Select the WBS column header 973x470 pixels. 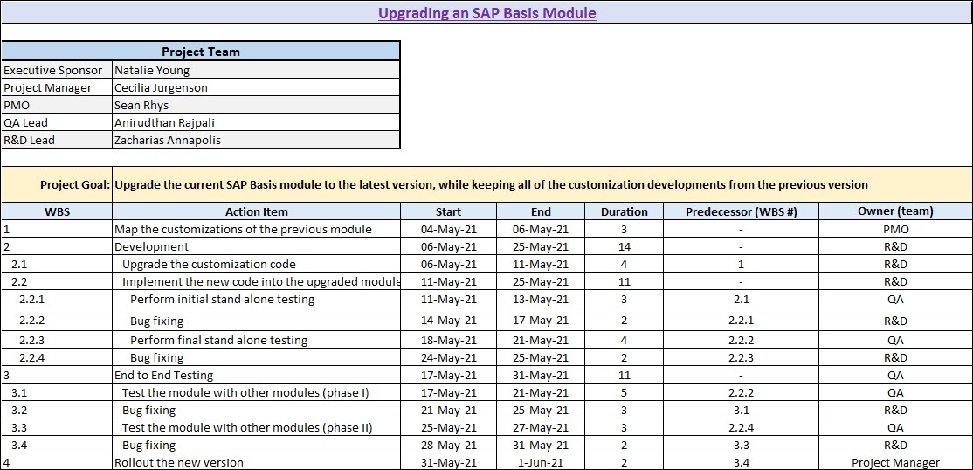pyautogui.click(x=57, y=211)
